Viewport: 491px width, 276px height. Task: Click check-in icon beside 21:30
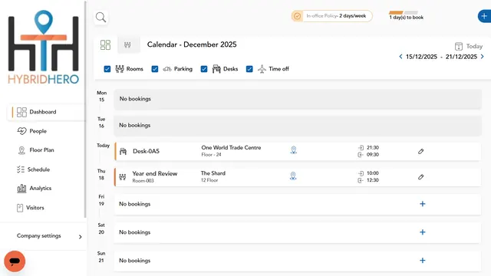(361, 148)
